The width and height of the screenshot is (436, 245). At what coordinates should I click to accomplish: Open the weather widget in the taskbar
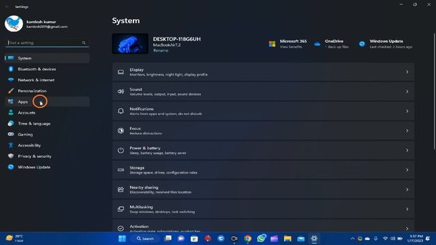pos(15,238)
